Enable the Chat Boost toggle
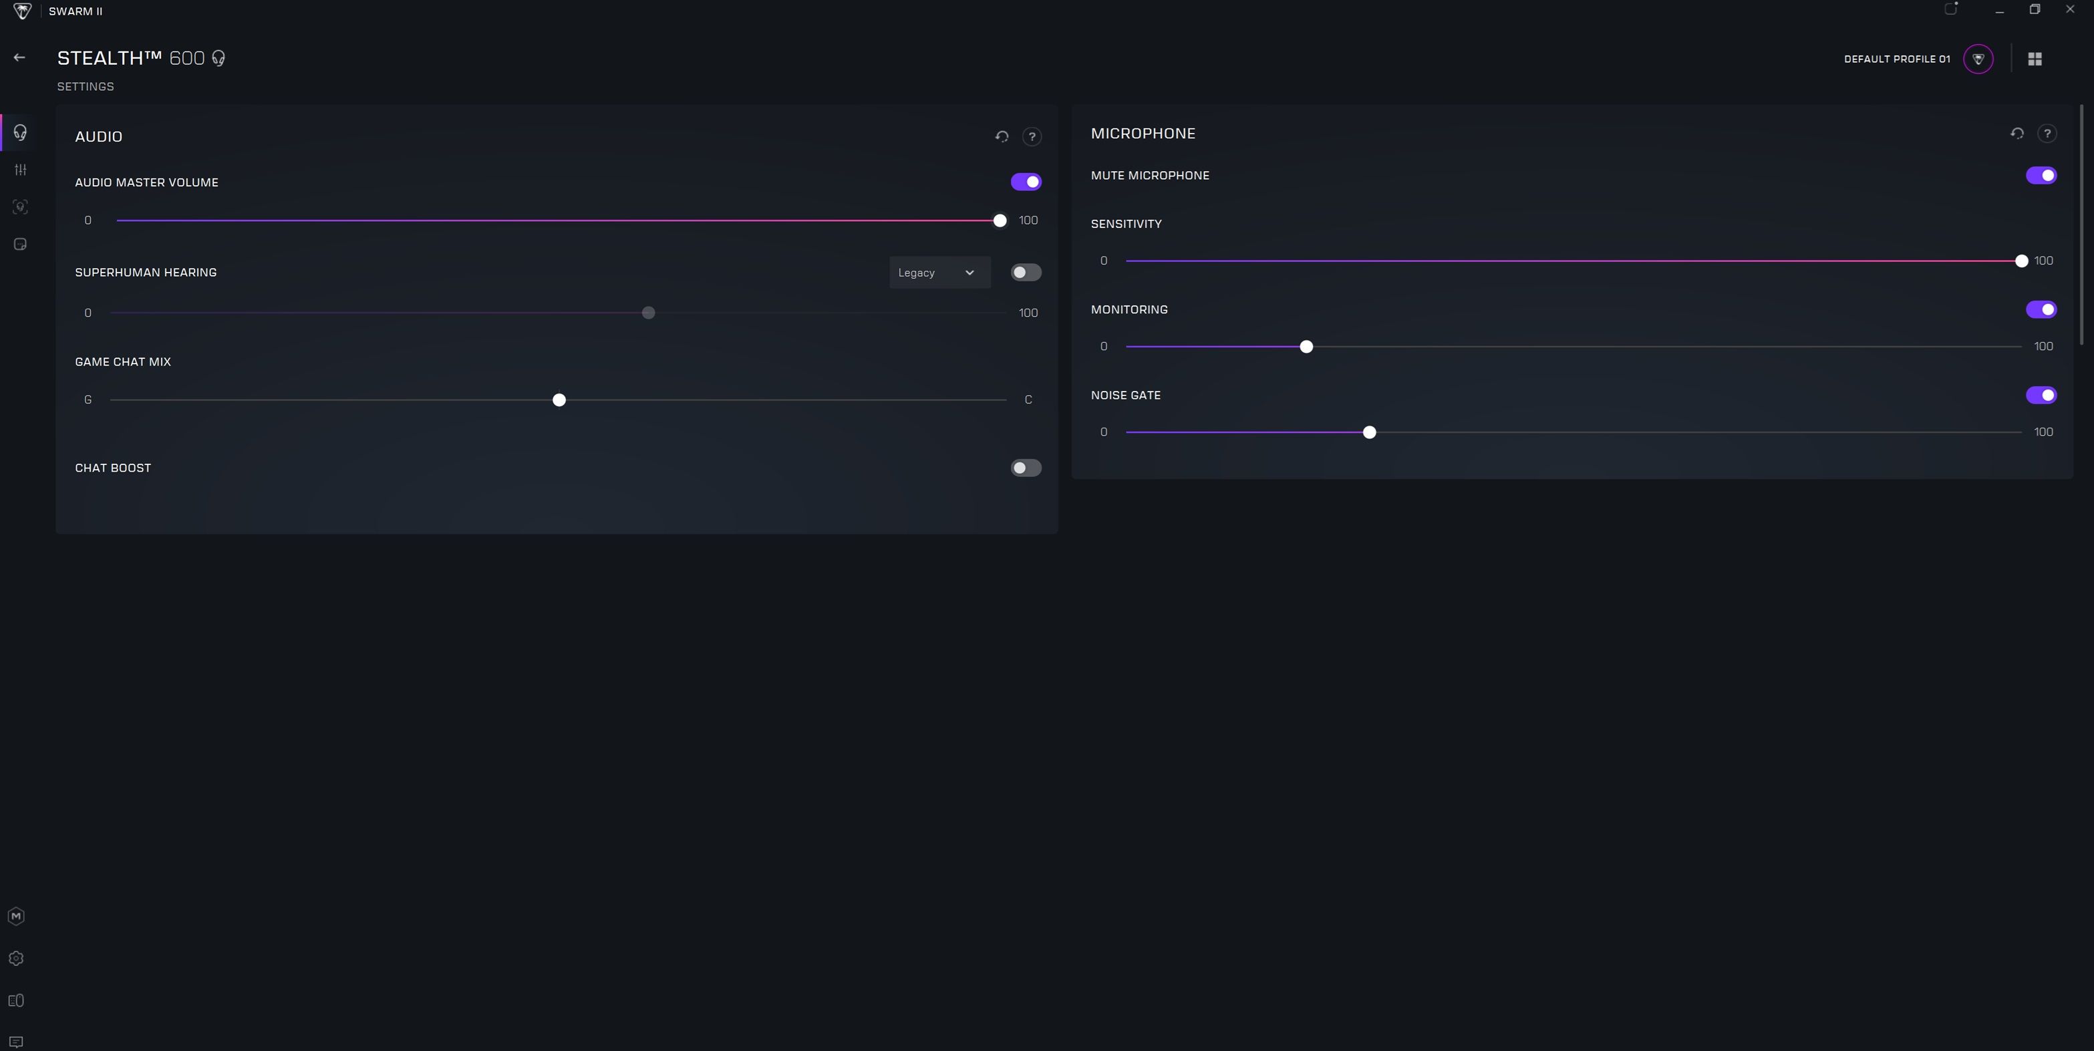 [x=1025, y=466]
